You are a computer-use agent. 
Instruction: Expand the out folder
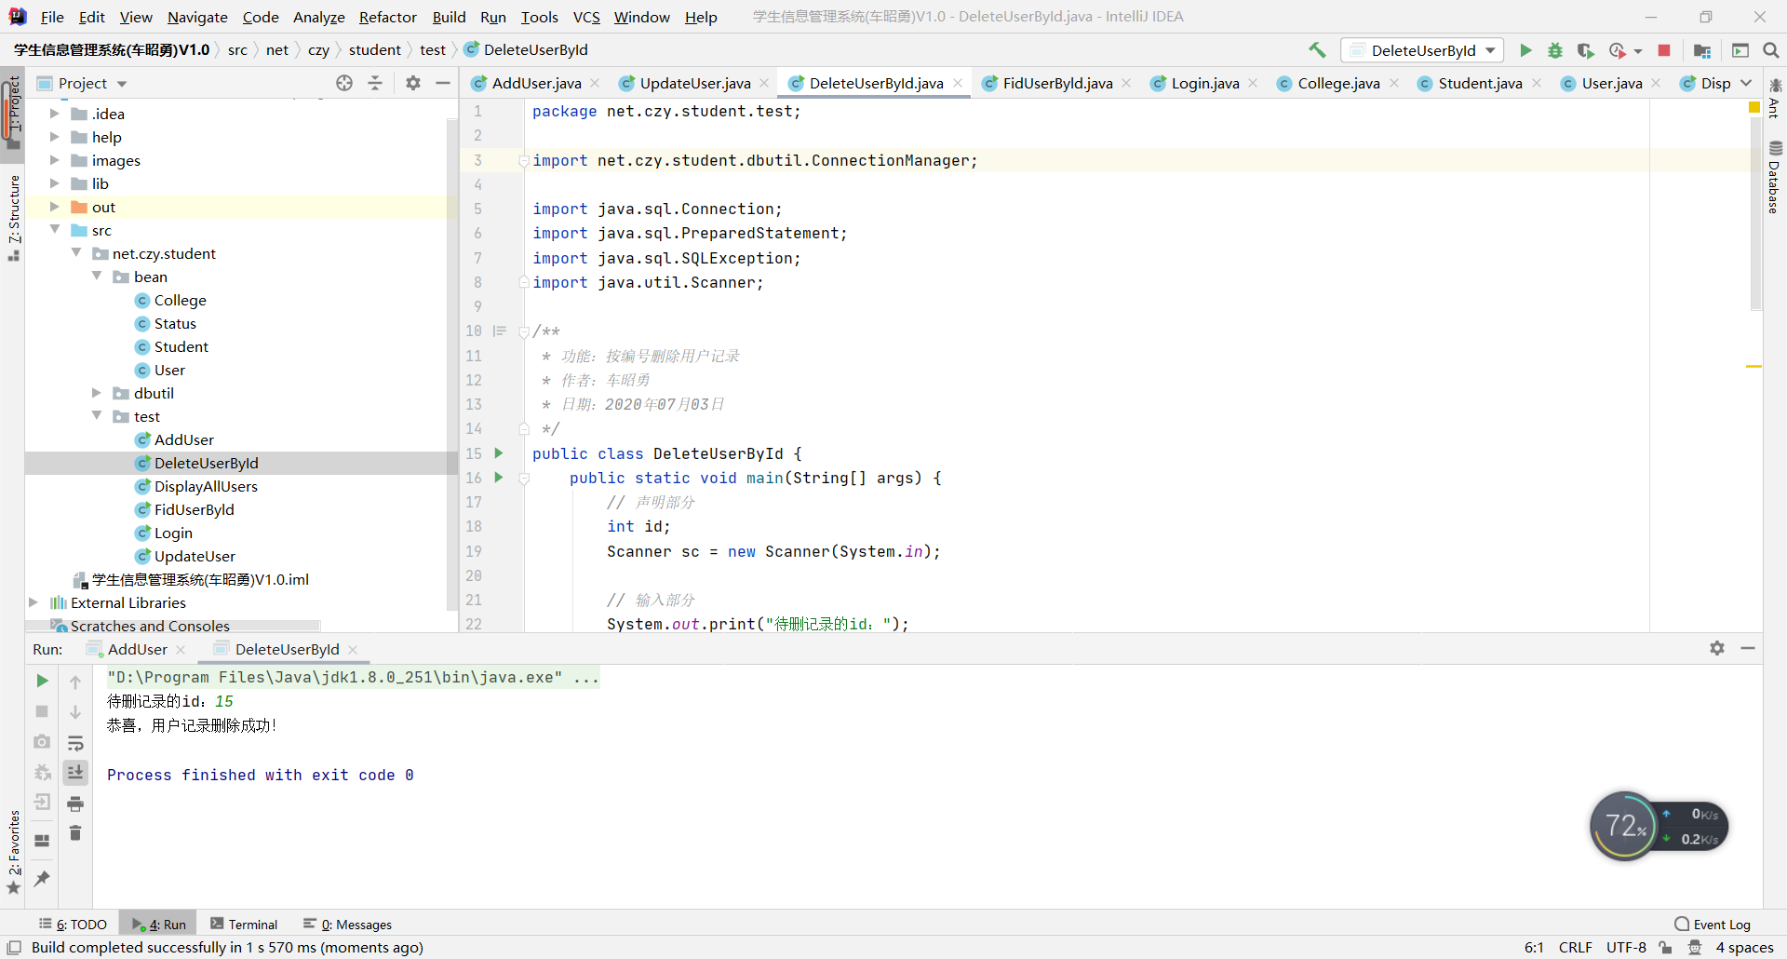[54, 207]
